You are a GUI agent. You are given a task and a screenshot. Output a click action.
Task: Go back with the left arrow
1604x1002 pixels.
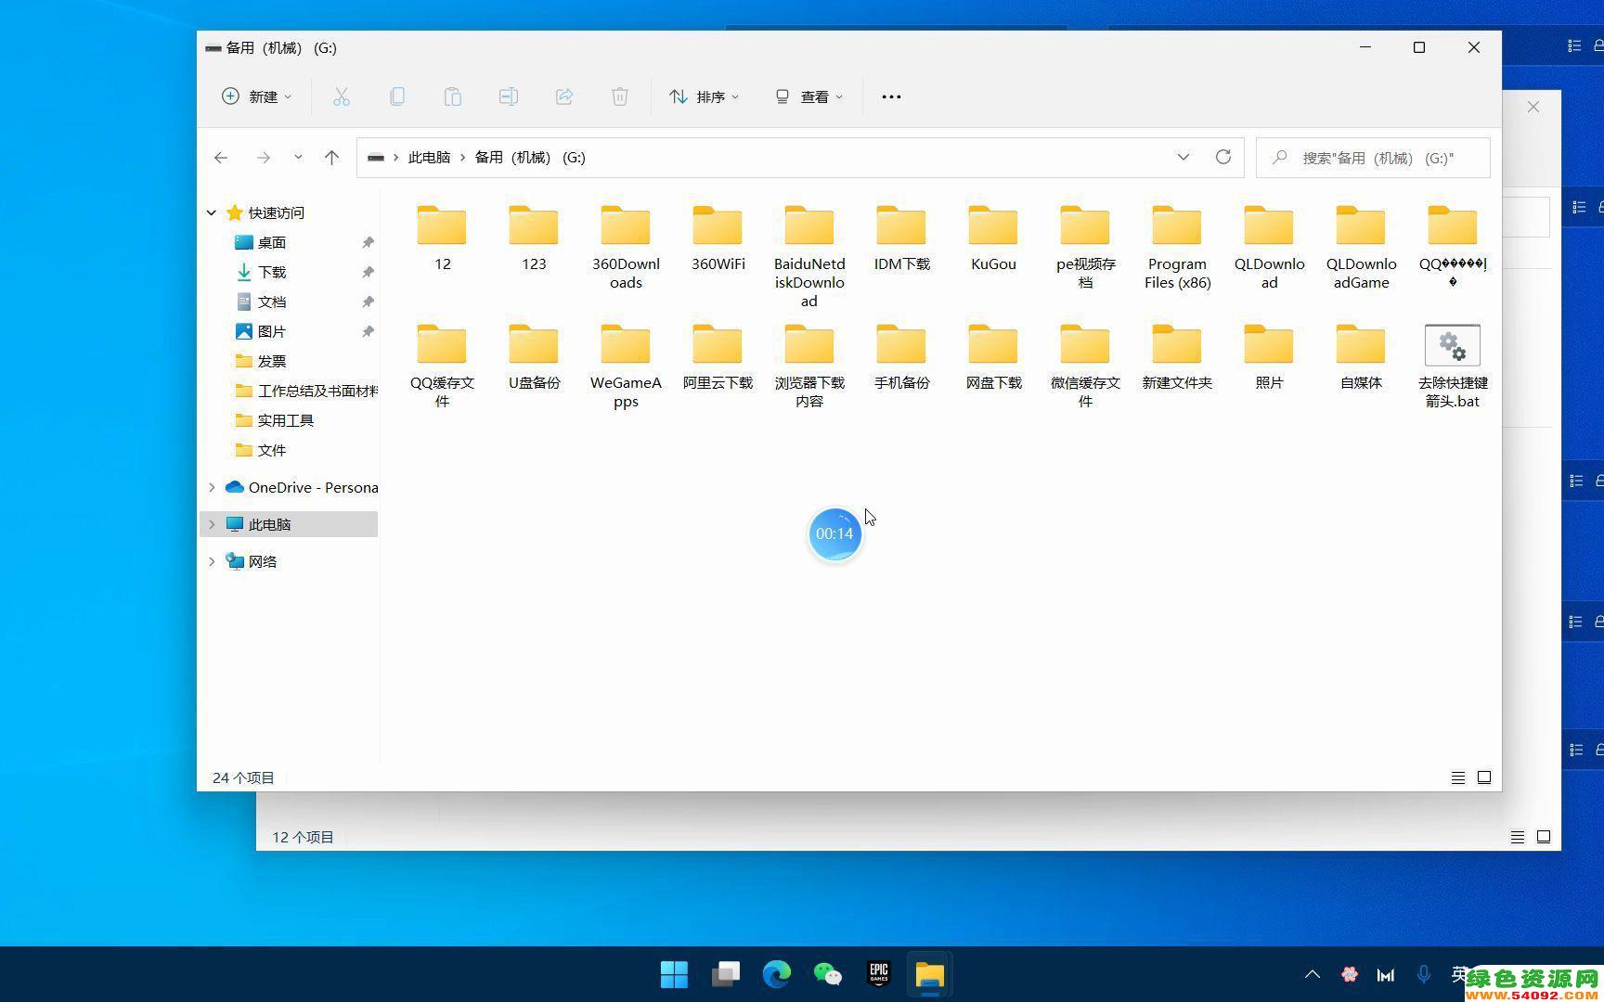221,158
